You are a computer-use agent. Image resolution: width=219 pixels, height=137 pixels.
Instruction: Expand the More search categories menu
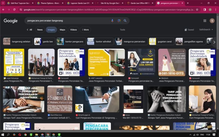85,30
